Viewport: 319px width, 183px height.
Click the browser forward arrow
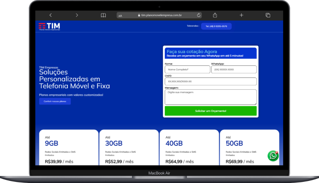click(x=77, y=15)
